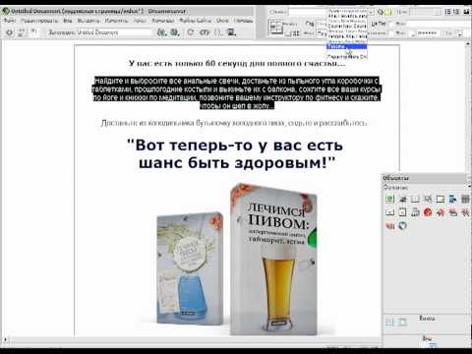Insert Date object icon

pyautogui.click(x=402, y=212)
